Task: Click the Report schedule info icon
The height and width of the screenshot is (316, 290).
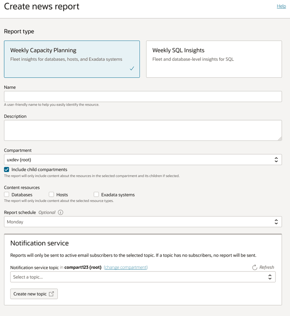Action: pos(61,212)
